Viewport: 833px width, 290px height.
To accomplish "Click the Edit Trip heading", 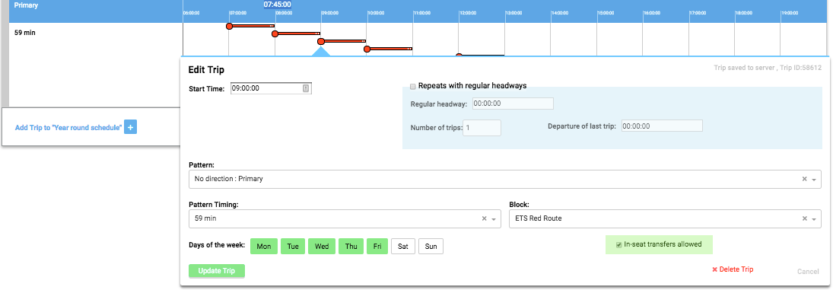I will point(206,69).
